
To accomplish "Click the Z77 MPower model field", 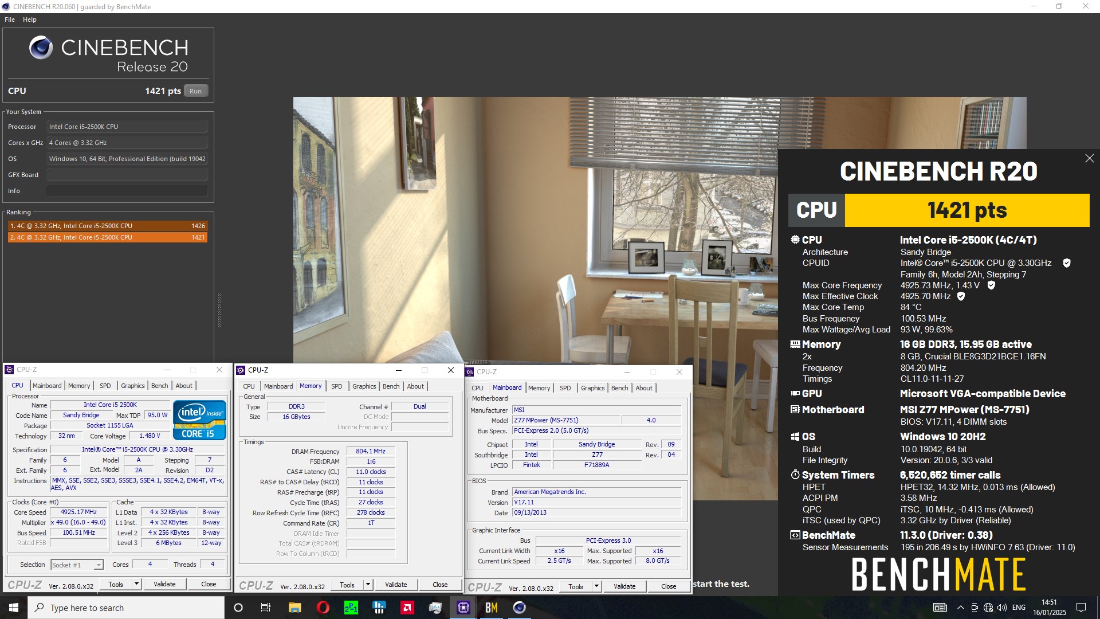I will point(565,420).
